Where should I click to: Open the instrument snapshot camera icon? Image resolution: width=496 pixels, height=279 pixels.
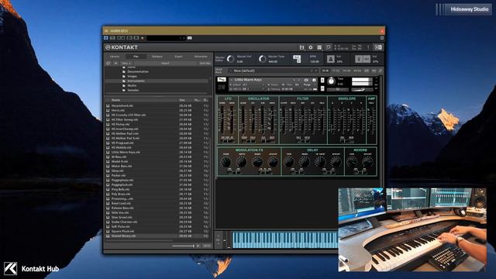pos(306,80)
